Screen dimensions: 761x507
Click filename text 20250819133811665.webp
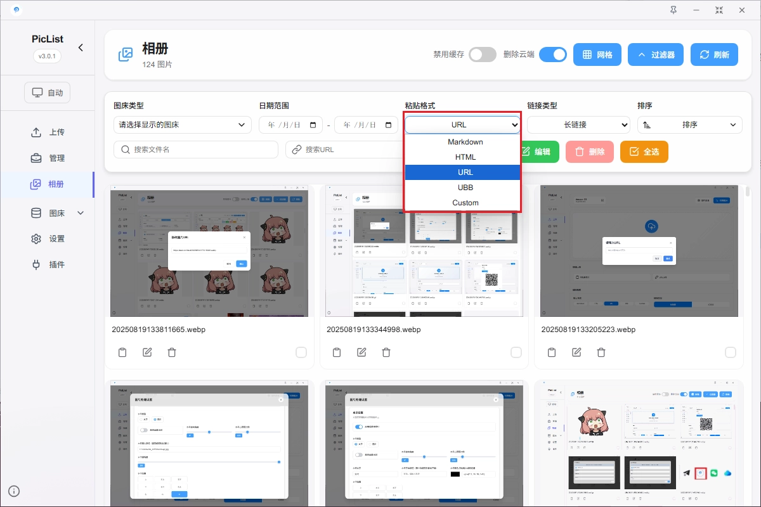(x=159, y=330)
